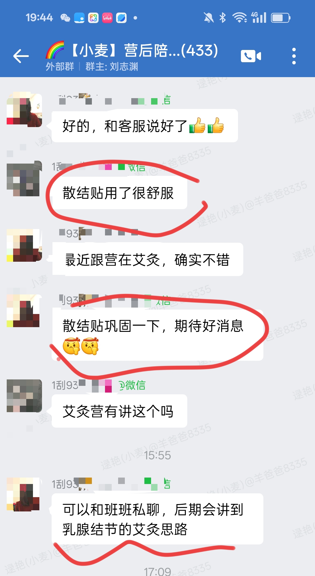The height and width of the screenshot is (576, 315).
Task: Open avatar beside 散结贴用了很舒服 message
Action: (24, 178)
